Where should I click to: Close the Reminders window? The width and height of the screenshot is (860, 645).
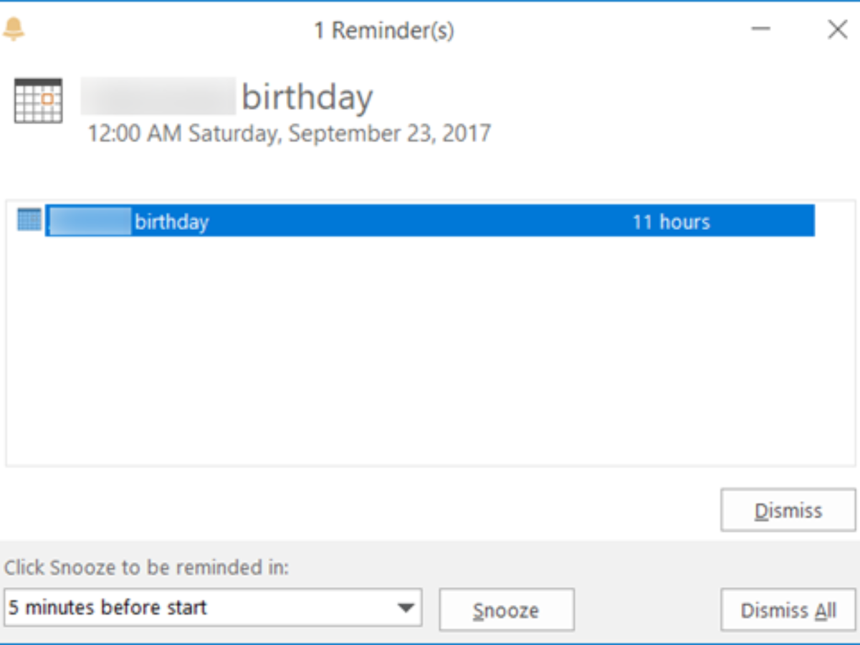(837, 29)
